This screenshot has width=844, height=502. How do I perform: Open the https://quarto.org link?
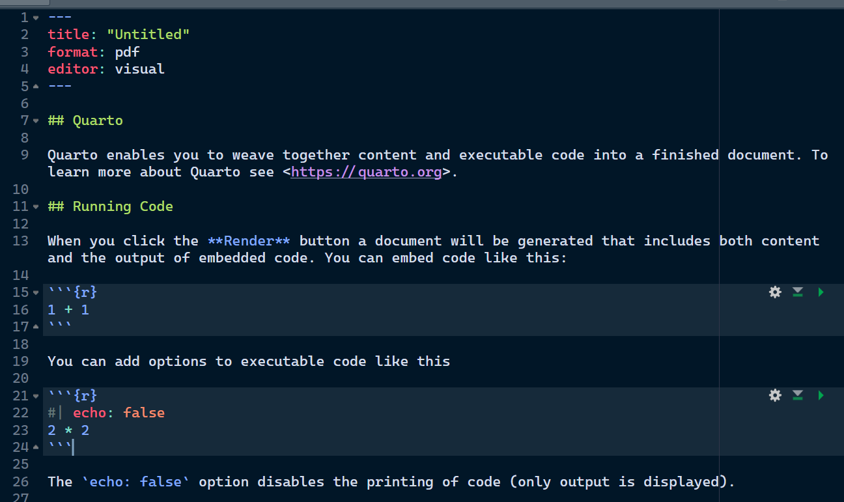pyautogui.click(x=366, y=172)
